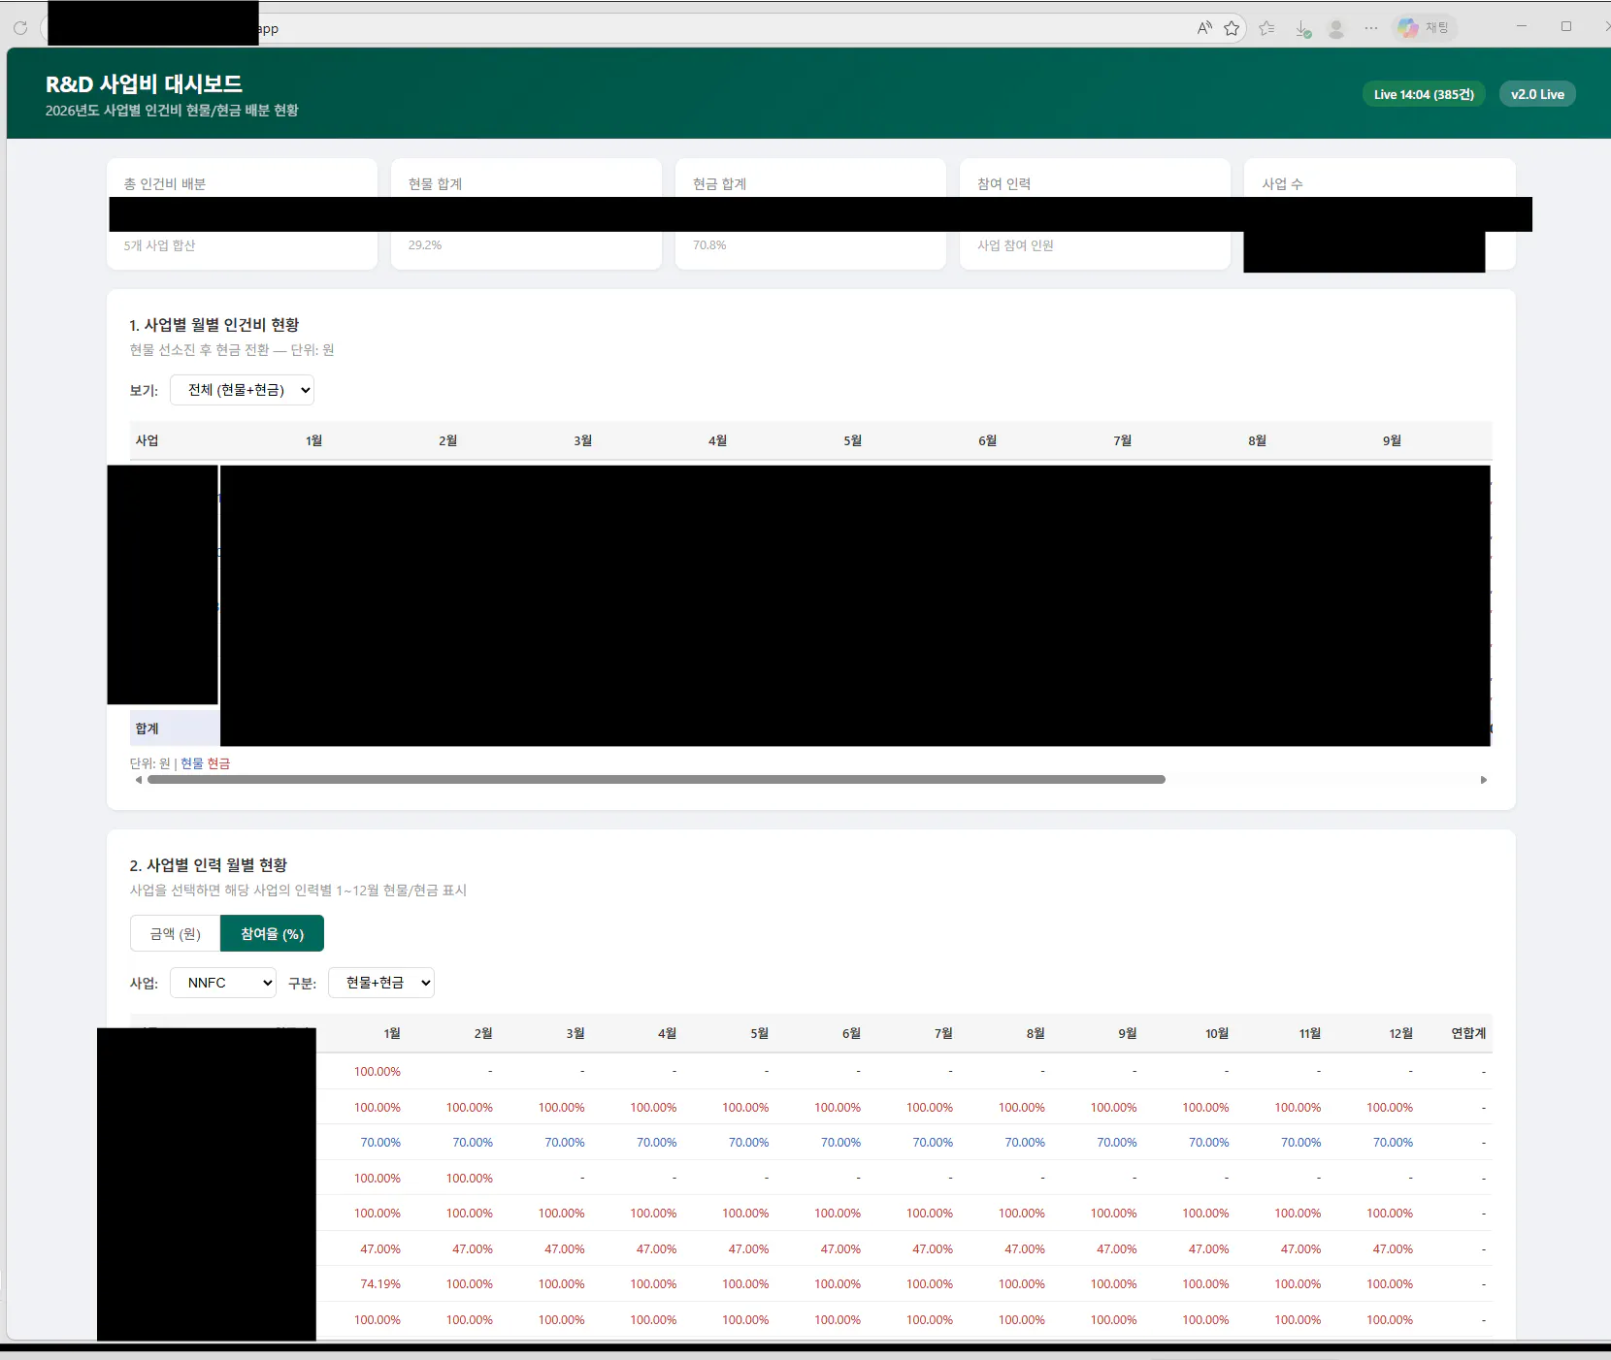Click the 참여 인력 card title
1611x1360 pixels.
coord(1003,183)
